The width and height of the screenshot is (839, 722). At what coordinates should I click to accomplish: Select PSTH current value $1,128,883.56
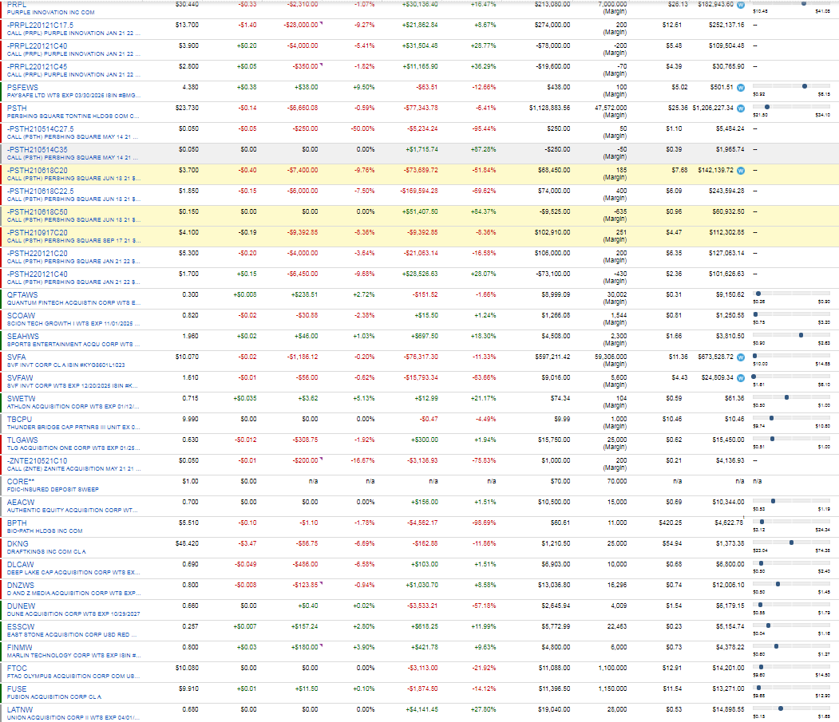pyautogui.click(x=549, y=108)
